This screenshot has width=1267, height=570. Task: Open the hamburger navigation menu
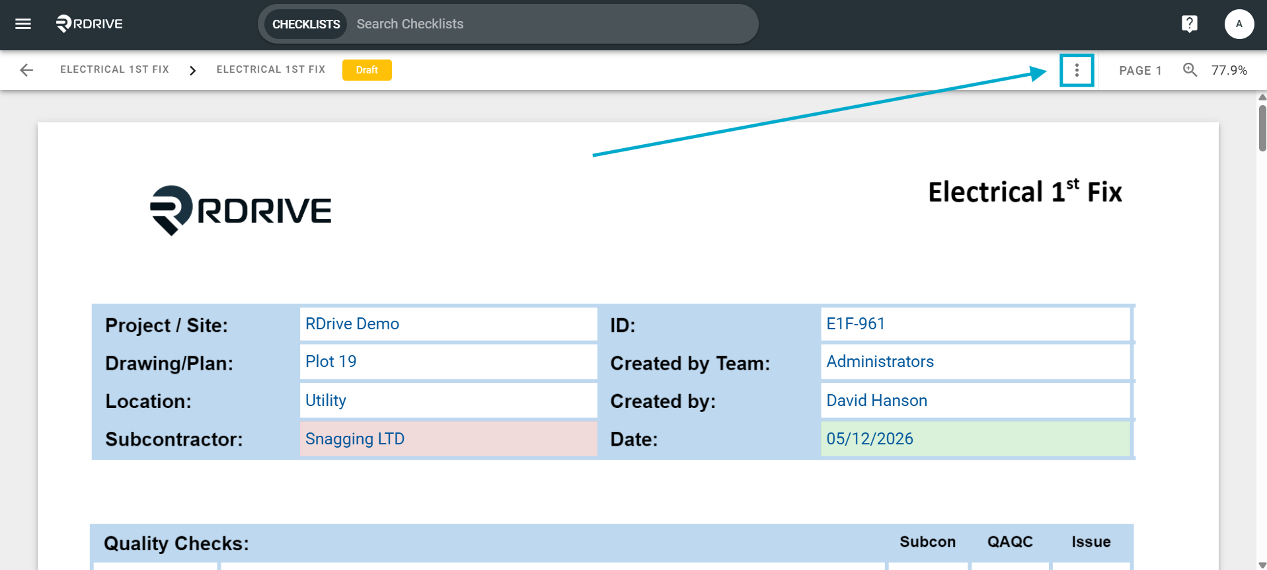point(23,24)
